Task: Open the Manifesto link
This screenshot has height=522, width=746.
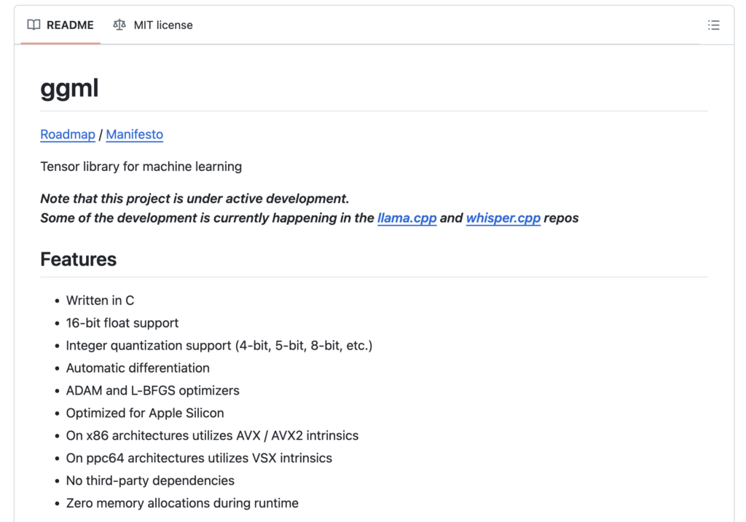Action: 135,135
